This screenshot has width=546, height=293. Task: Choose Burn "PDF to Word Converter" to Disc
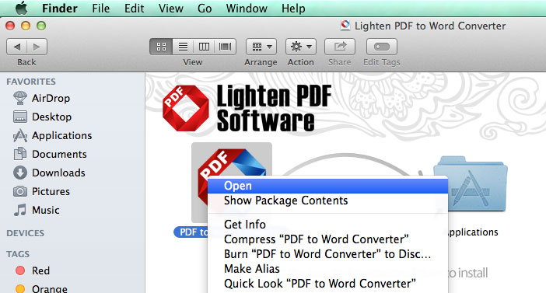coord(327,254)
